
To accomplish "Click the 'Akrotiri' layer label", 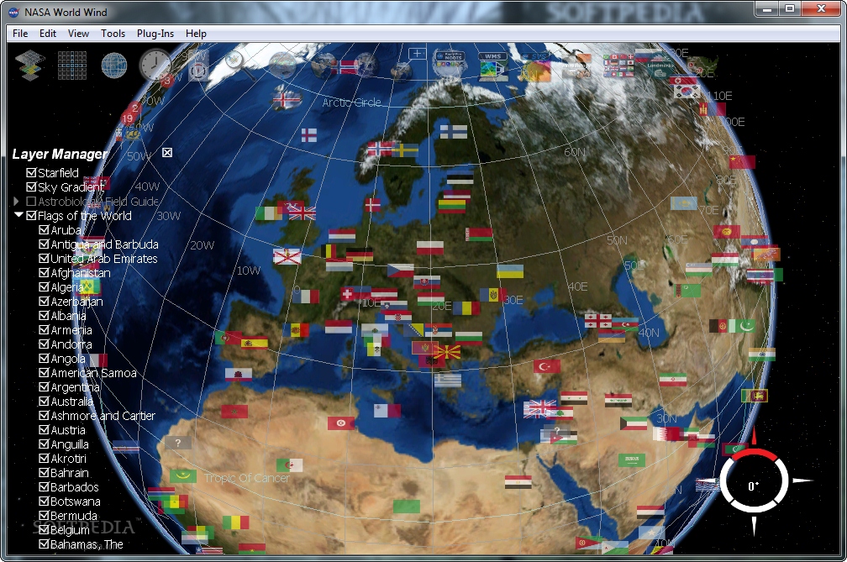I will (69, 459).
